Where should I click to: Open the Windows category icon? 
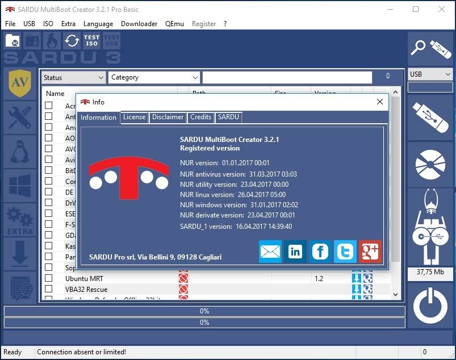[20, 186]
